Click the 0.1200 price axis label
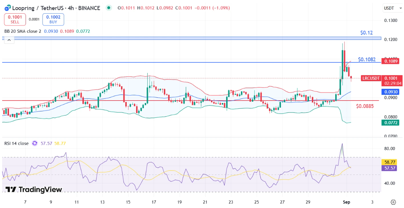Image resolution: width=404 pixels, height=208 pixels. coord(391,40)
